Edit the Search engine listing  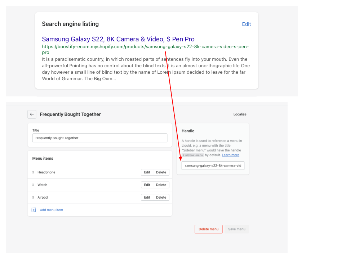click(247, 24)
